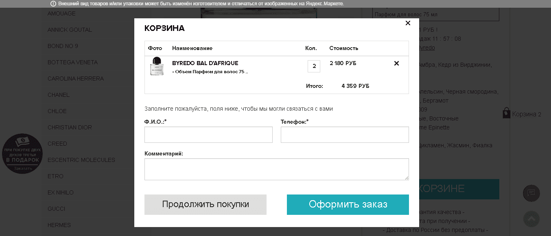Click the Ф.И.О. input field
This screenshot has width=551, height=236.
pos(208,135)
